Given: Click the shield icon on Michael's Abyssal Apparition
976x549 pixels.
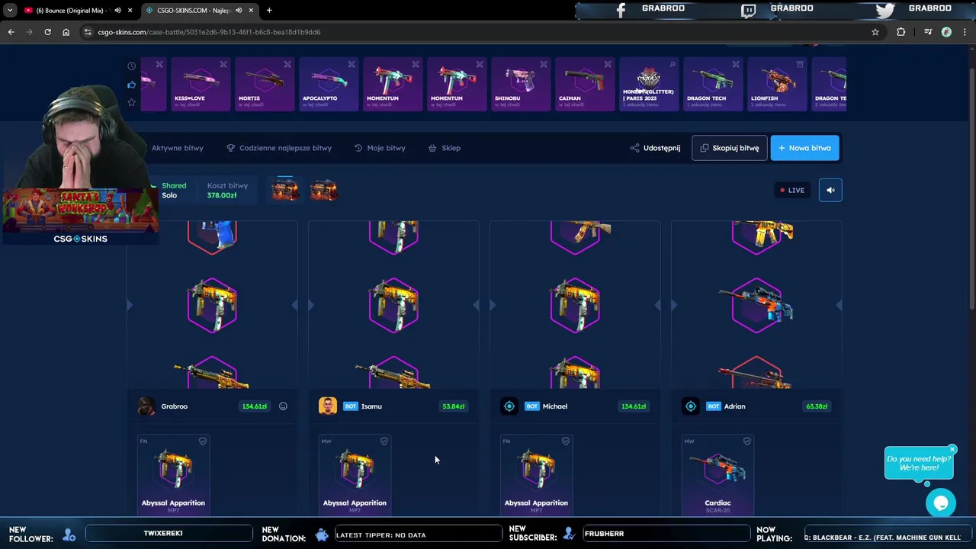Looking at the screenshot, I should pos(566,441).
